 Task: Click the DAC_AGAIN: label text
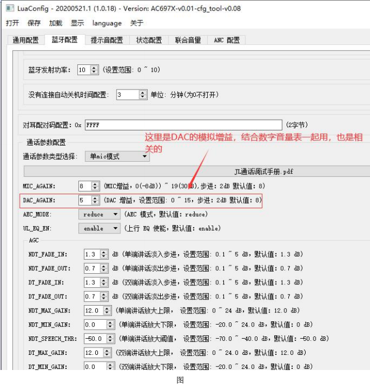coord(39,200)
